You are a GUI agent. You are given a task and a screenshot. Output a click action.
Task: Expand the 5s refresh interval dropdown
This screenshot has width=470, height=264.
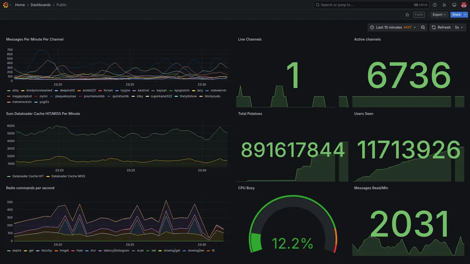459,27
